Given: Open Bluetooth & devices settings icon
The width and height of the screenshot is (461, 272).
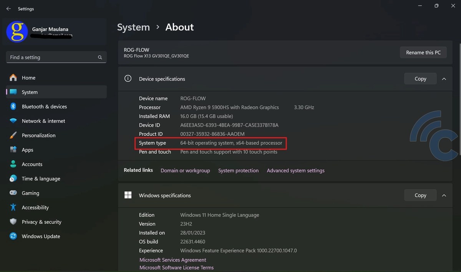Looking at the screenshot, I should click(13, 107).
